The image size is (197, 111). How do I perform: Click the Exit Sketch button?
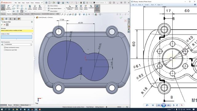coord(3,7)
